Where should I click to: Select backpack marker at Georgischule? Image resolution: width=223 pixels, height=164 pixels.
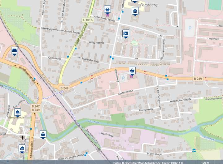[18, 113]
